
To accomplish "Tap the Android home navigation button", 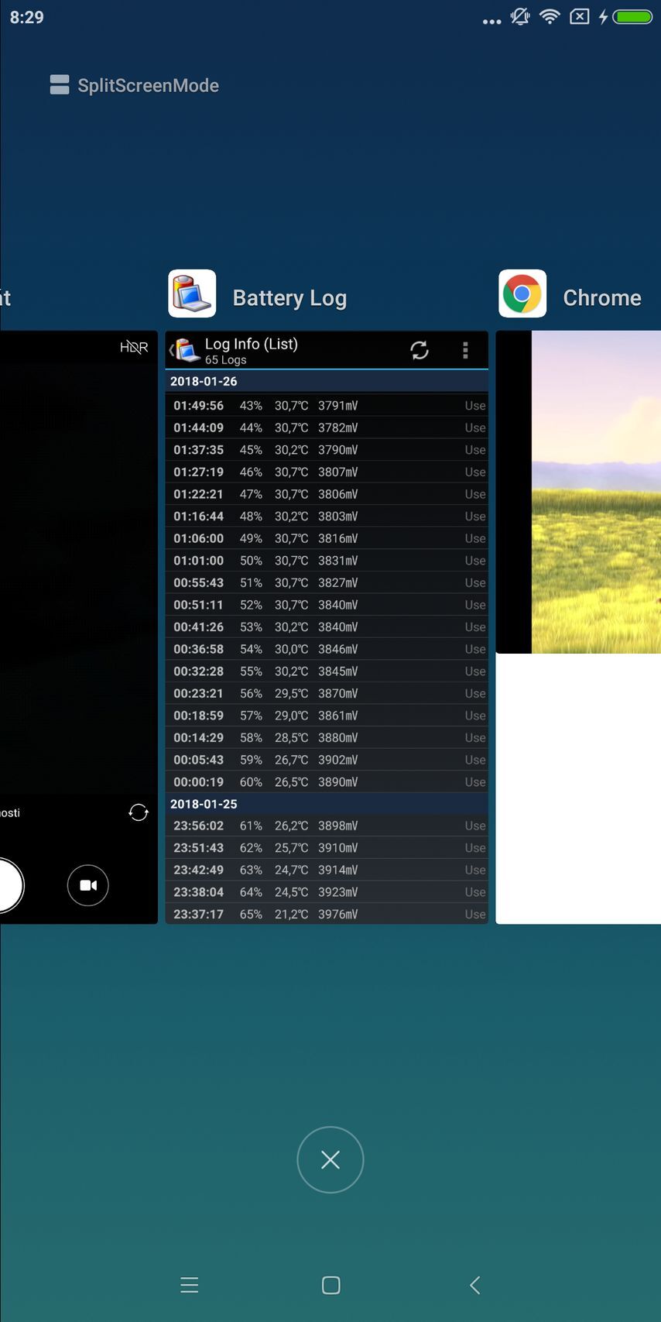I will 330,1286.
